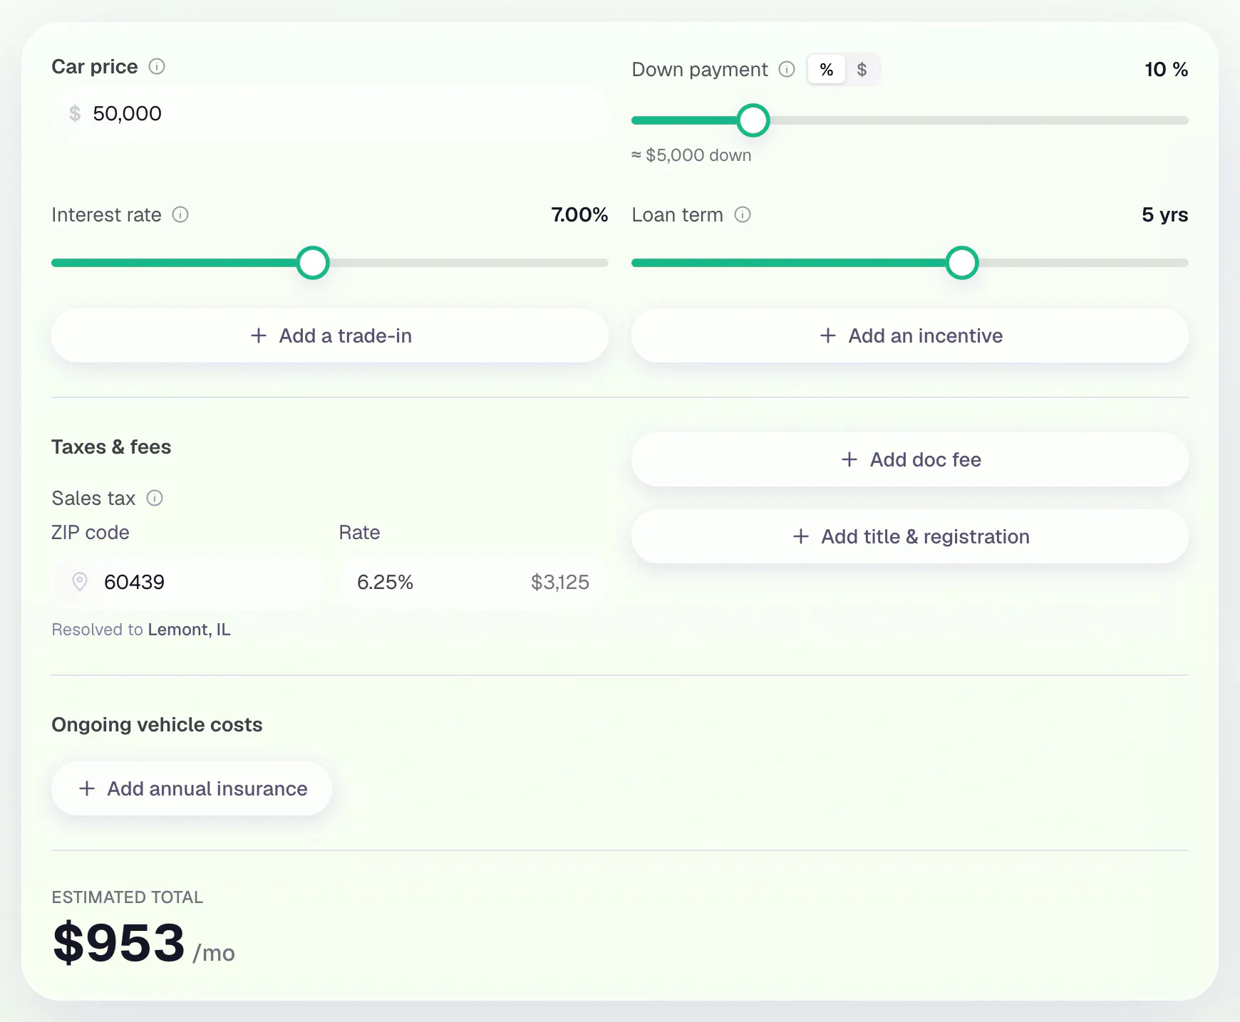Click the ZIP code field showing 60439
1240x1022 pixels.
[x=187, y=582]
